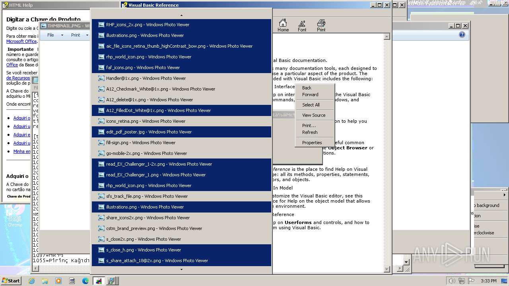Switch to cstm_brand_preview.png window
This screenshot has height=286, width=509.
tap(181, 228)
